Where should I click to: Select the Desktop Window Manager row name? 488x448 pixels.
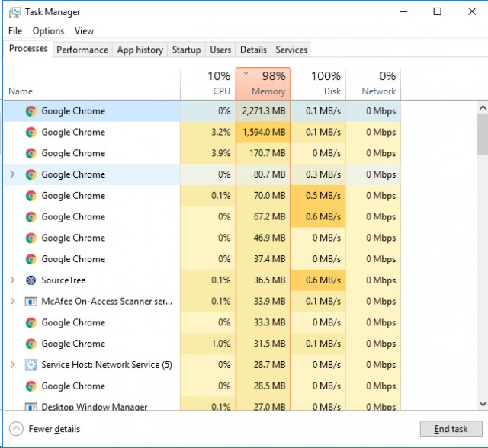tap(95, 407)
